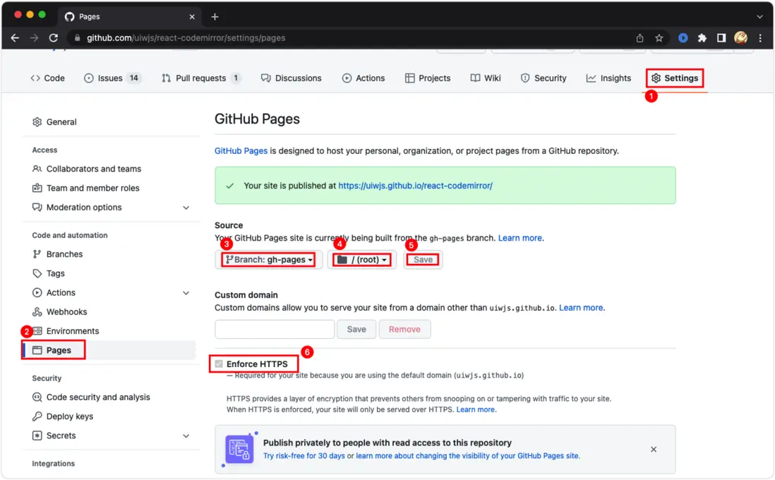Click the Save button beside root folder

[x=423, y=260]
